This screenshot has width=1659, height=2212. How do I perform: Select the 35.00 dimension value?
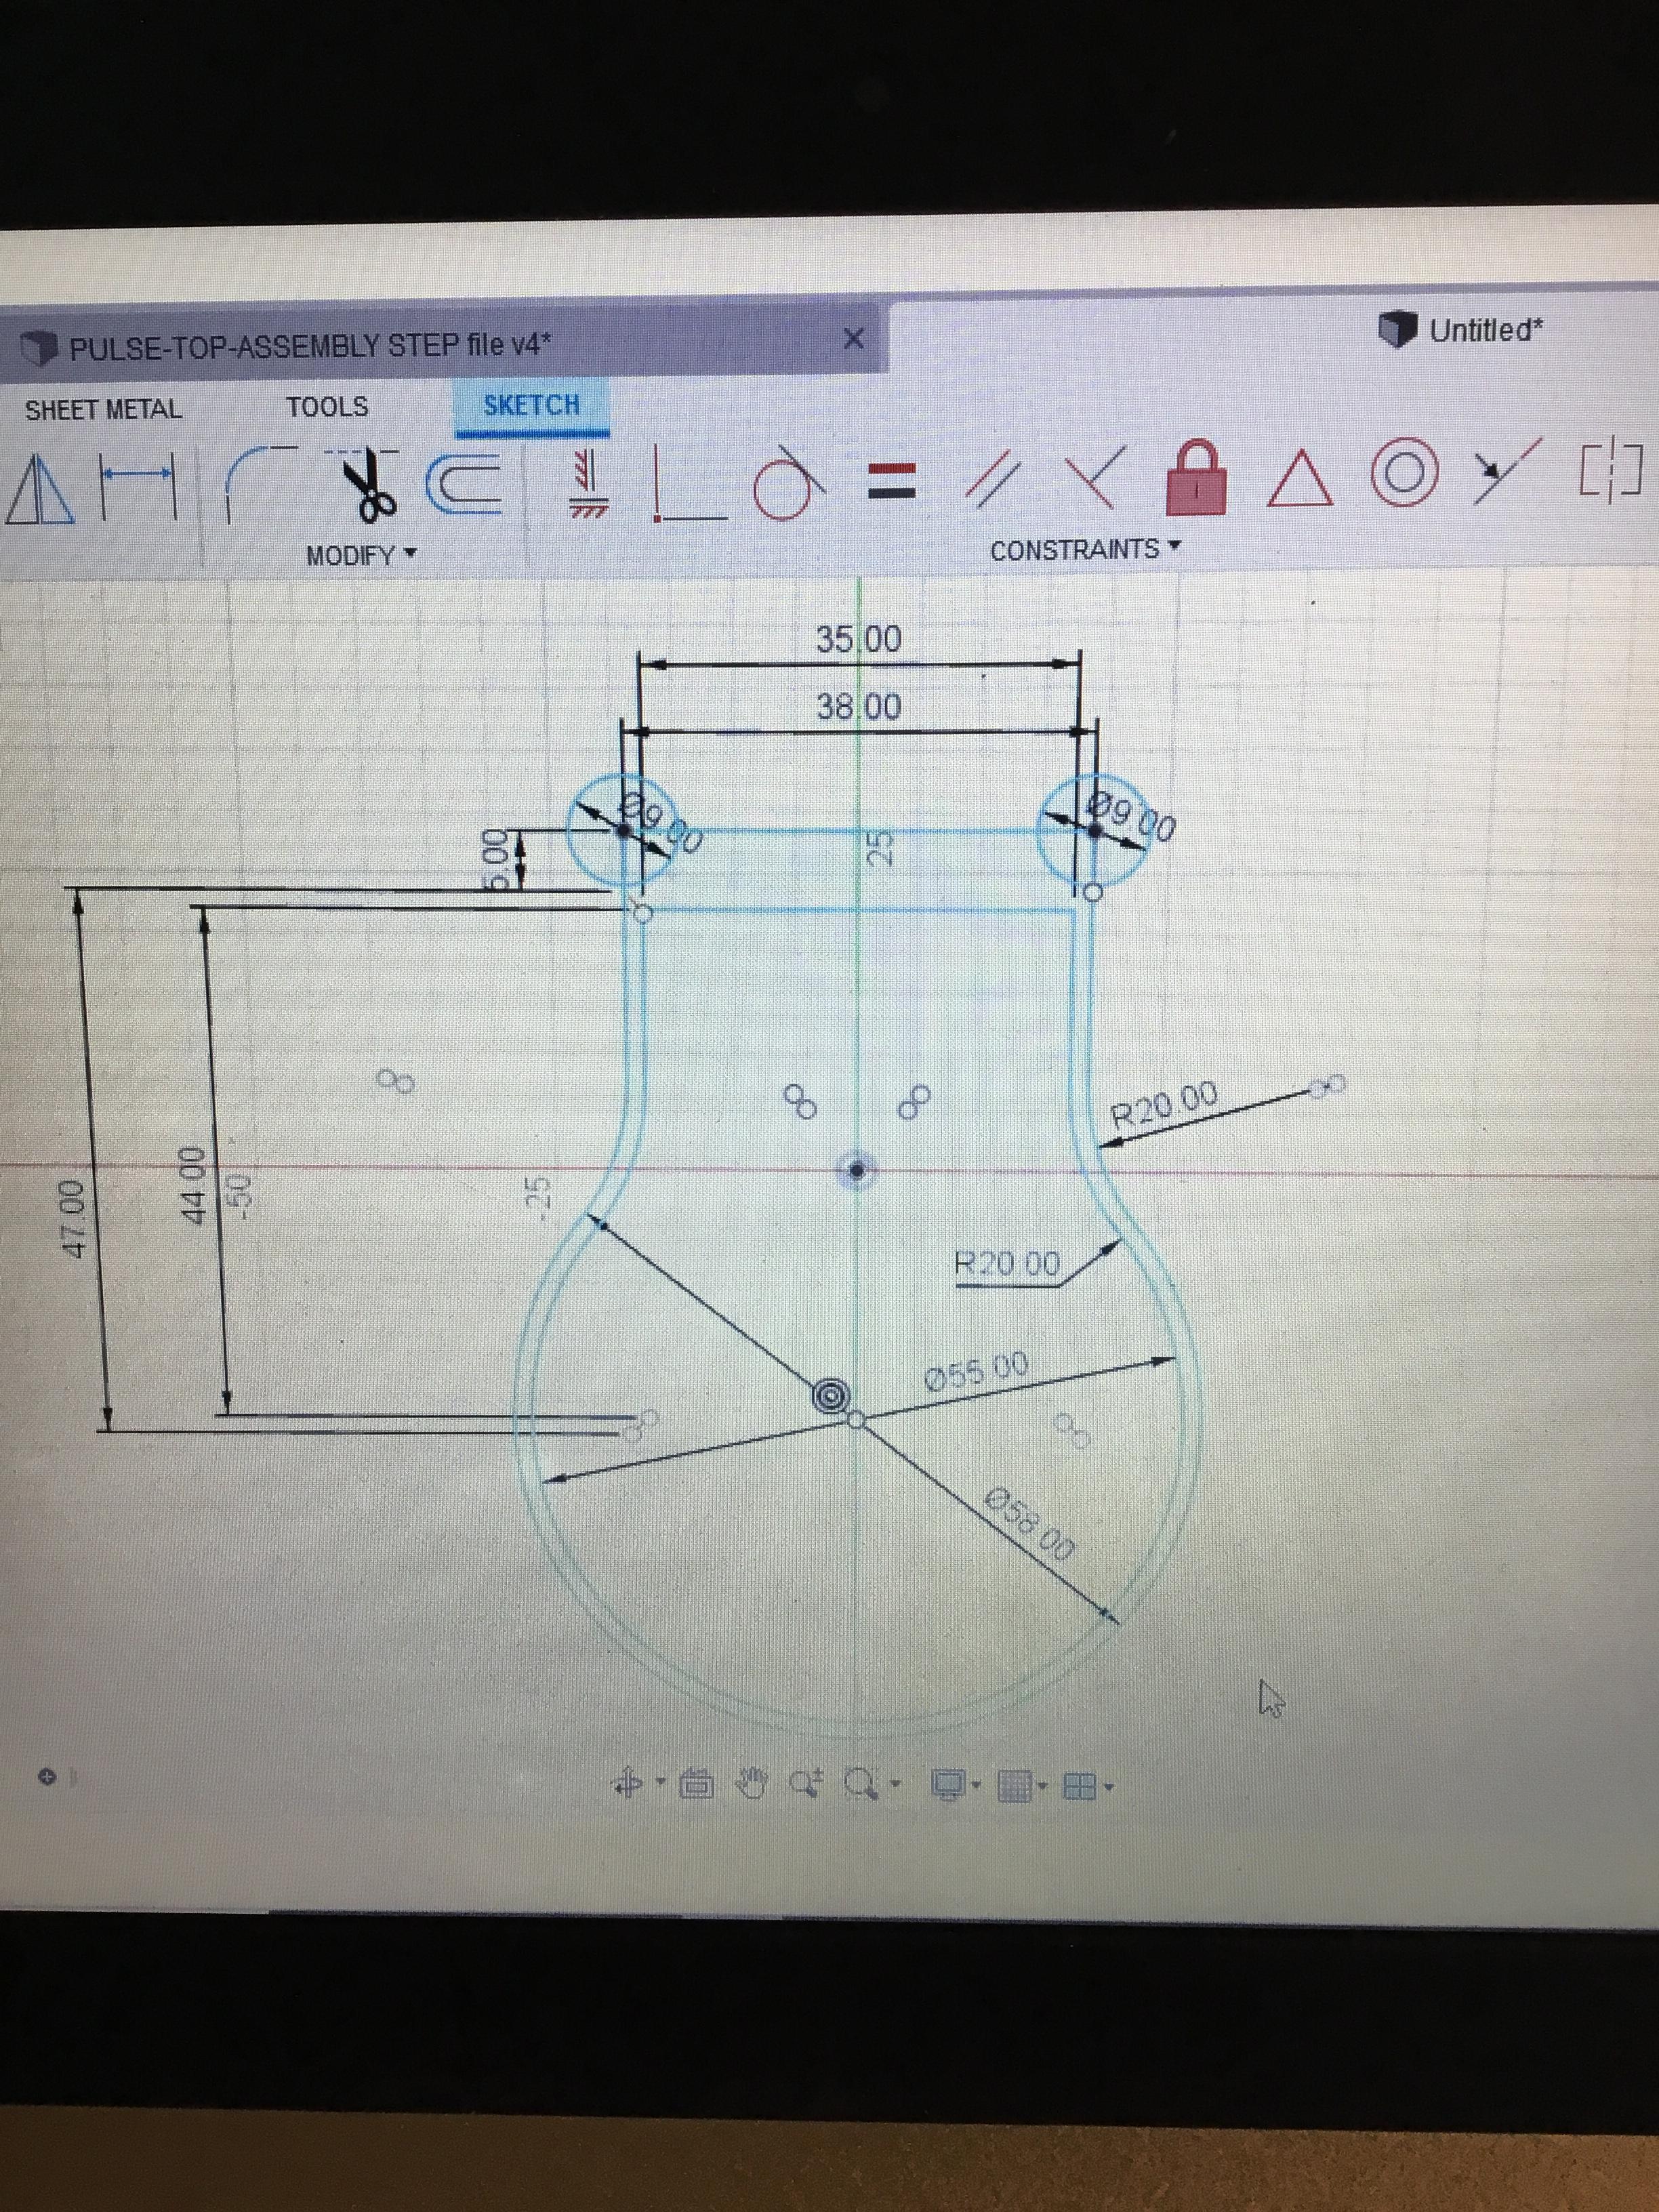pyautogui.click(x=858, y=638)
